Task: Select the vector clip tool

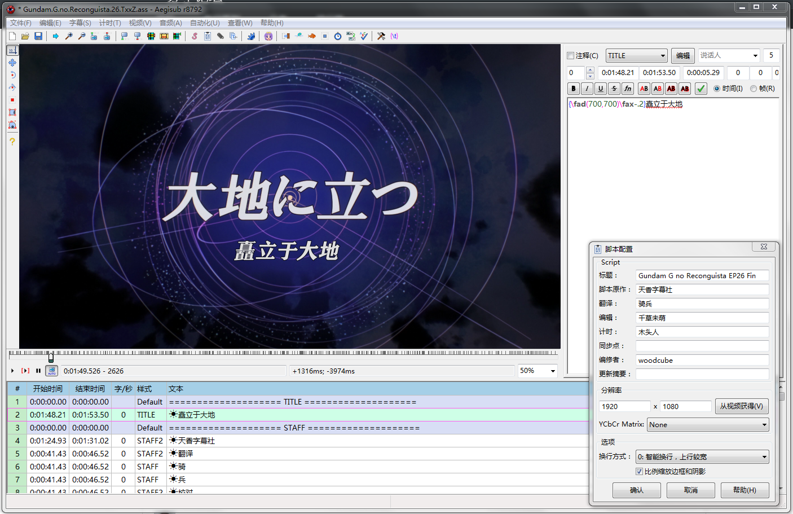Action: click(x=12, y=125)
